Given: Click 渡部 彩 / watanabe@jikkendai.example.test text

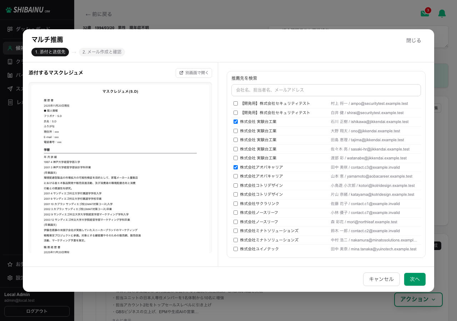Looking at the screenshot, I should point(369,158).
